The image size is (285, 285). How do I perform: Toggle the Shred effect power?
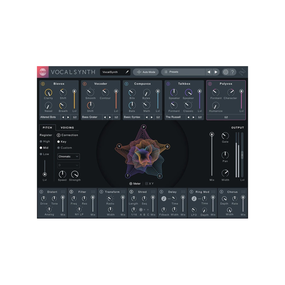coord(131,192)
